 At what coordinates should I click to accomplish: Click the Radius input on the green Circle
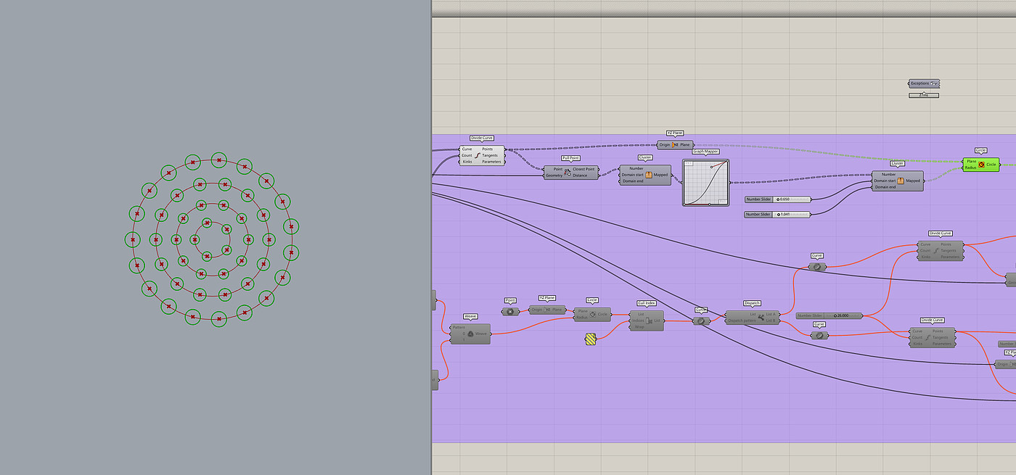pos(971,168)
